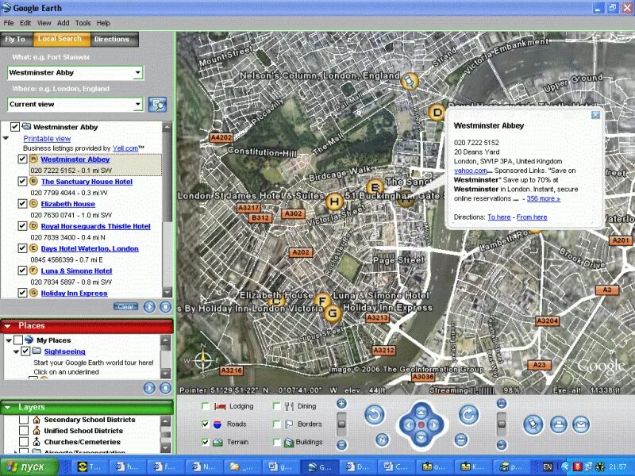The image size is (635, 476).
Task: Click the print button in navigation panel
Action: (x=559, y=424)
